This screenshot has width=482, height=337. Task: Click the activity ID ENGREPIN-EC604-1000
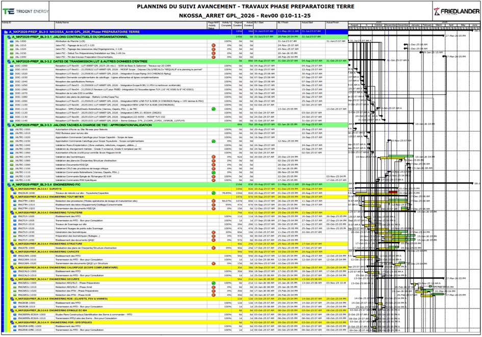tap(32, 315)
